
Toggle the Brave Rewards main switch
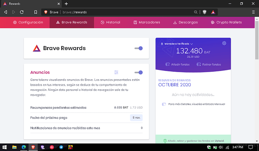(139, 48)
